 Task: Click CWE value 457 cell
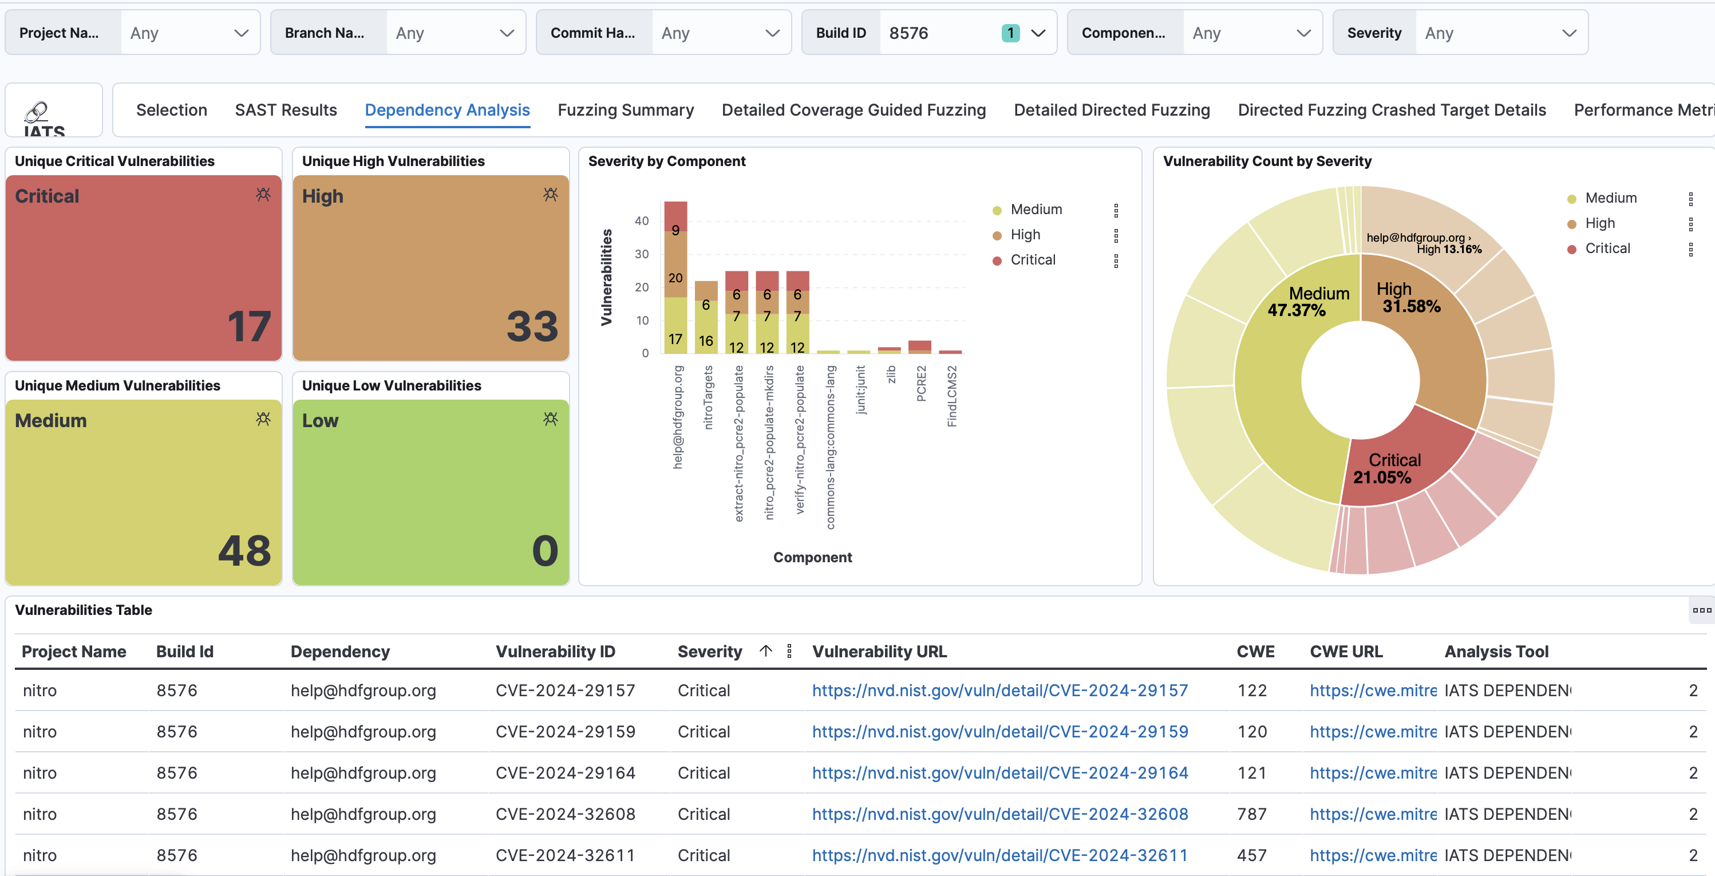1252,855
